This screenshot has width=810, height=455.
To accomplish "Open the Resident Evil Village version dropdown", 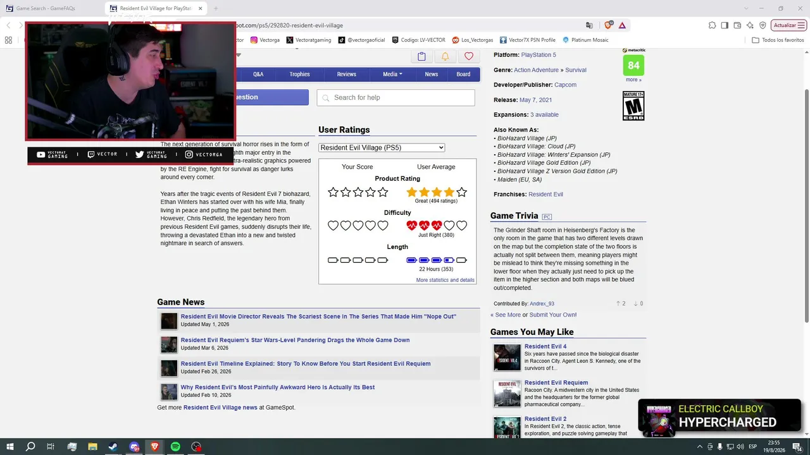I will [x=382, y=148].
